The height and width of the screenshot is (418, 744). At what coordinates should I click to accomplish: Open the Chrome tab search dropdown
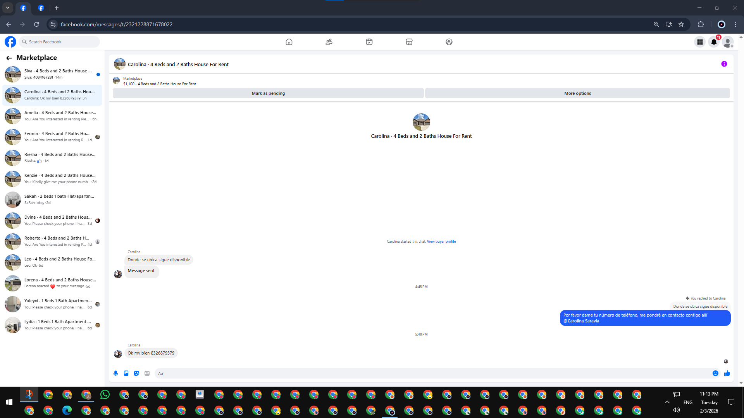coord(8,8)
